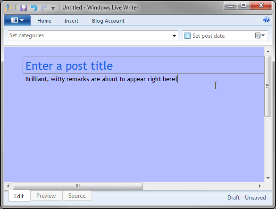Click the Enter a post title field

[x=143, y=65]
